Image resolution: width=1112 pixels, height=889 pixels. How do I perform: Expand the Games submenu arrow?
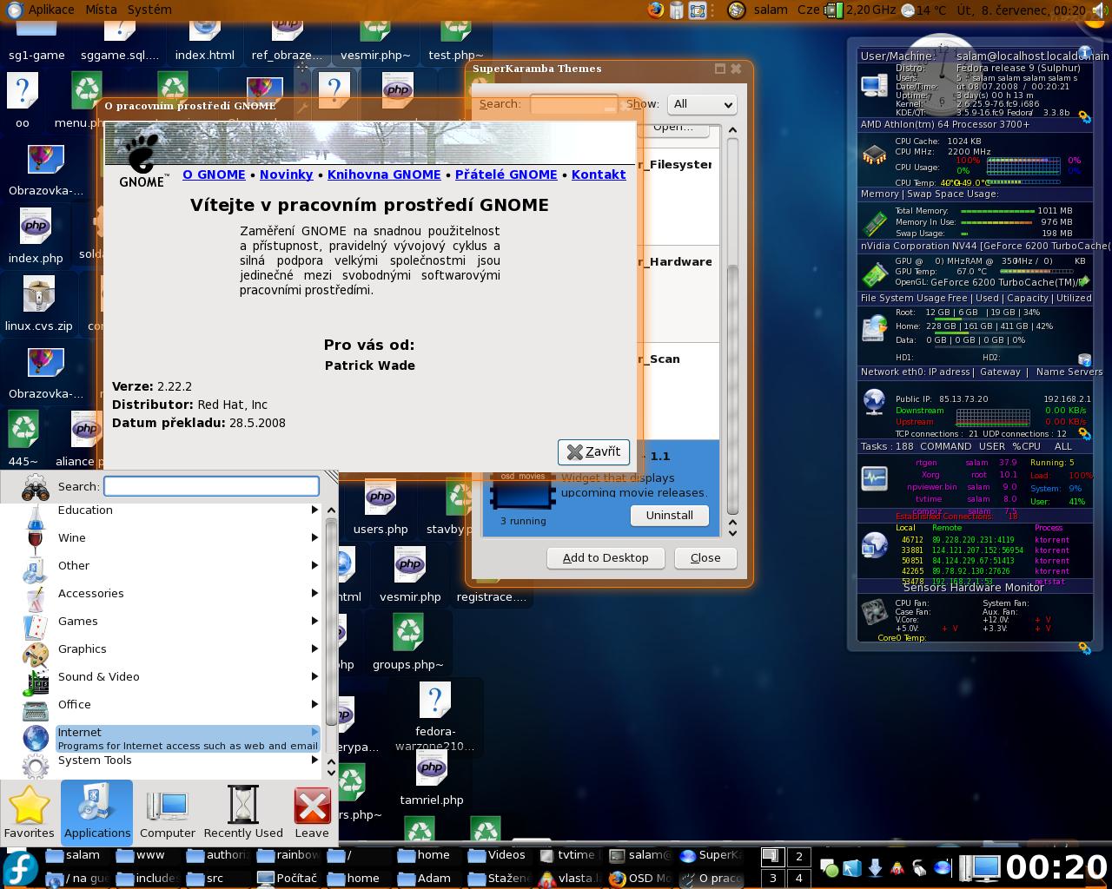pos(314,622)
